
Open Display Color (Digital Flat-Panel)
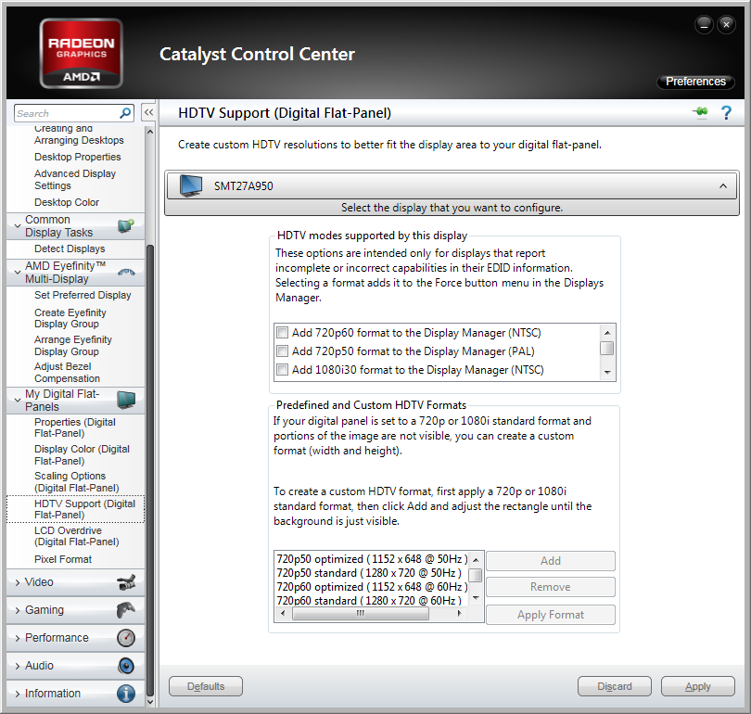(82, 455)
